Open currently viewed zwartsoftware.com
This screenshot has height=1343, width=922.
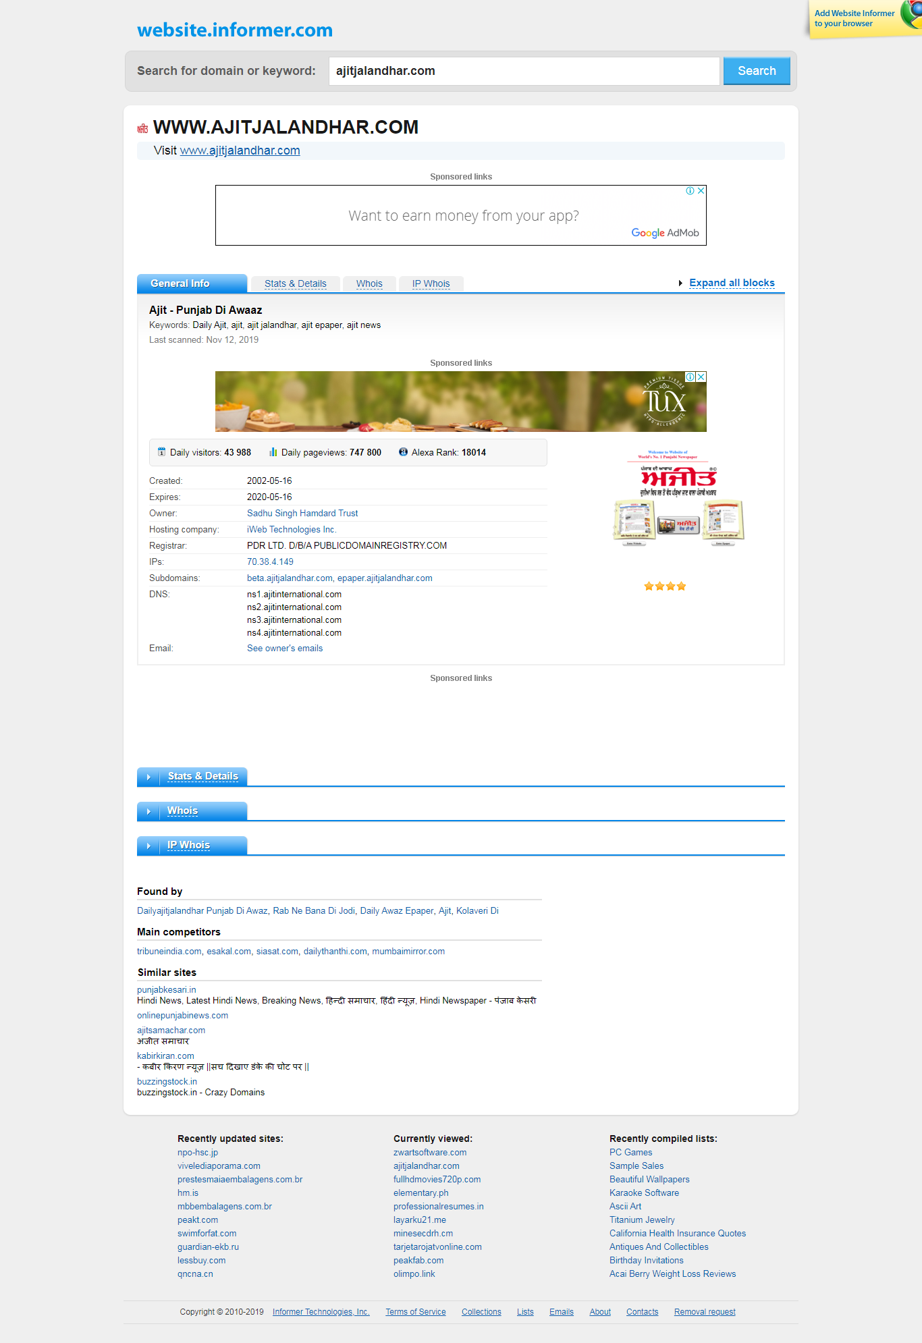tap(430, 1153)
